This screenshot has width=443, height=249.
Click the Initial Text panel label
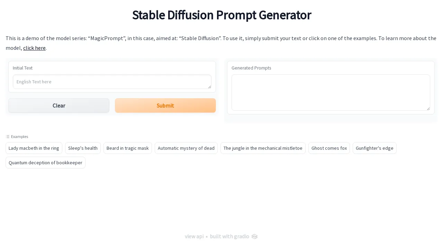(x=22, y=68)
